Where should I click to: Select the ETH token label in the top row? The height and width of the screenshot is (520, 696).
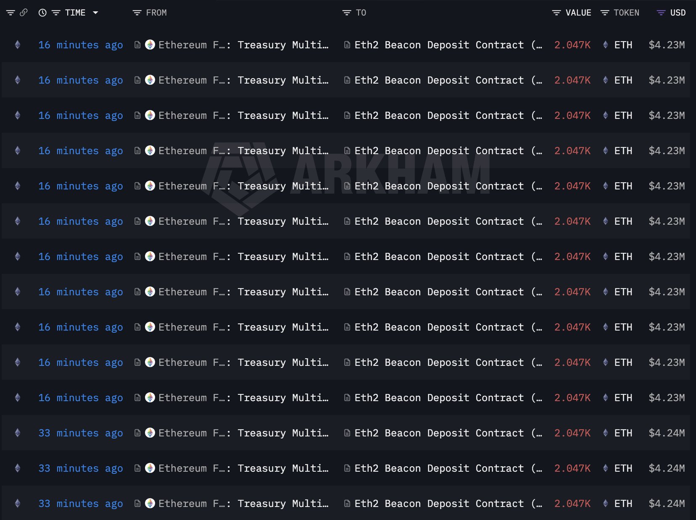tap(623, 45)
